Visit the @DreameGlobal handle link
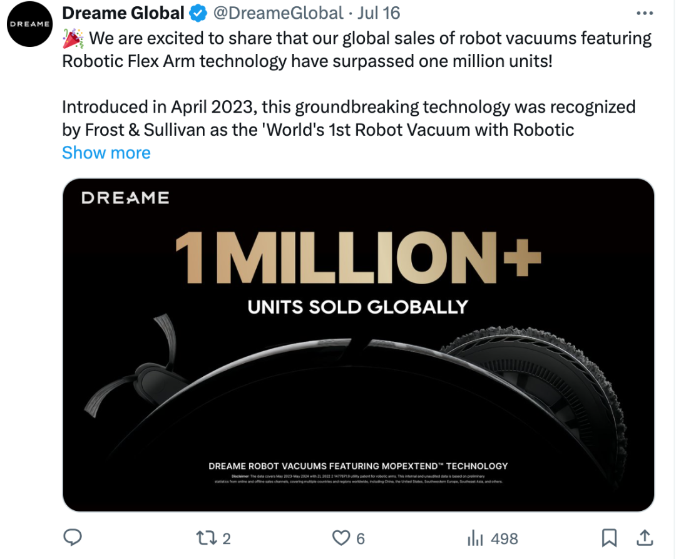 [278, 13]
